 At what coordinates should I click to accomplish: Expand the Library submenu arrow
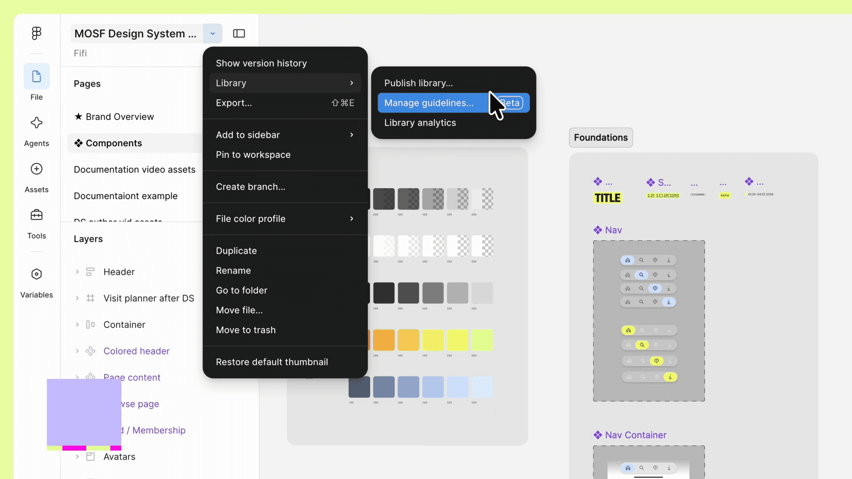point(351,83)
